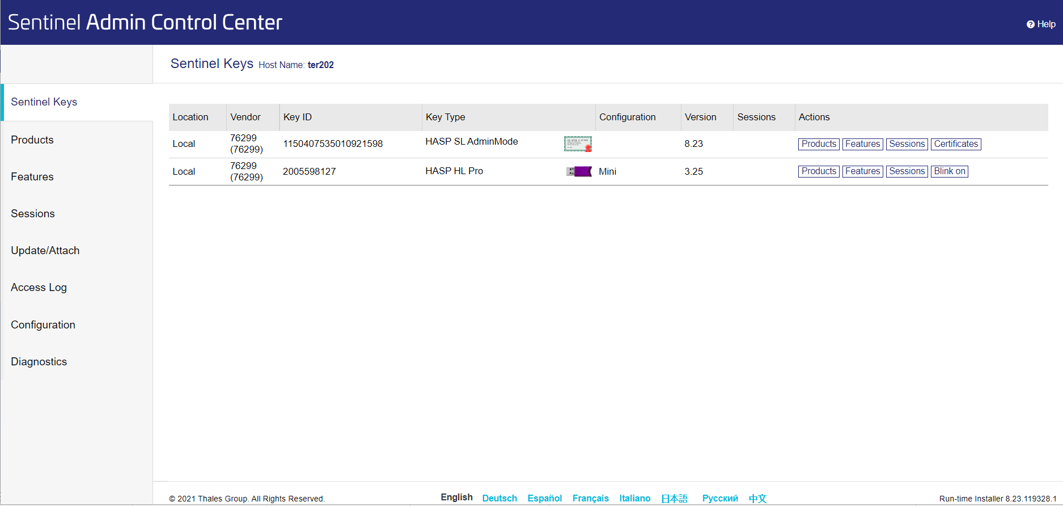This screenshot has height=506, width=1063.
Task: Switch language to Русский
Action: point(720,498)
